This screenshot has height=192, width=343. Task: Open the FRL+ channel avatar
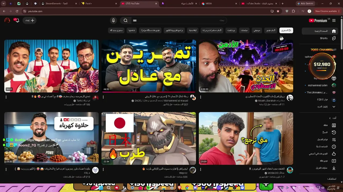tap(95, 170)
